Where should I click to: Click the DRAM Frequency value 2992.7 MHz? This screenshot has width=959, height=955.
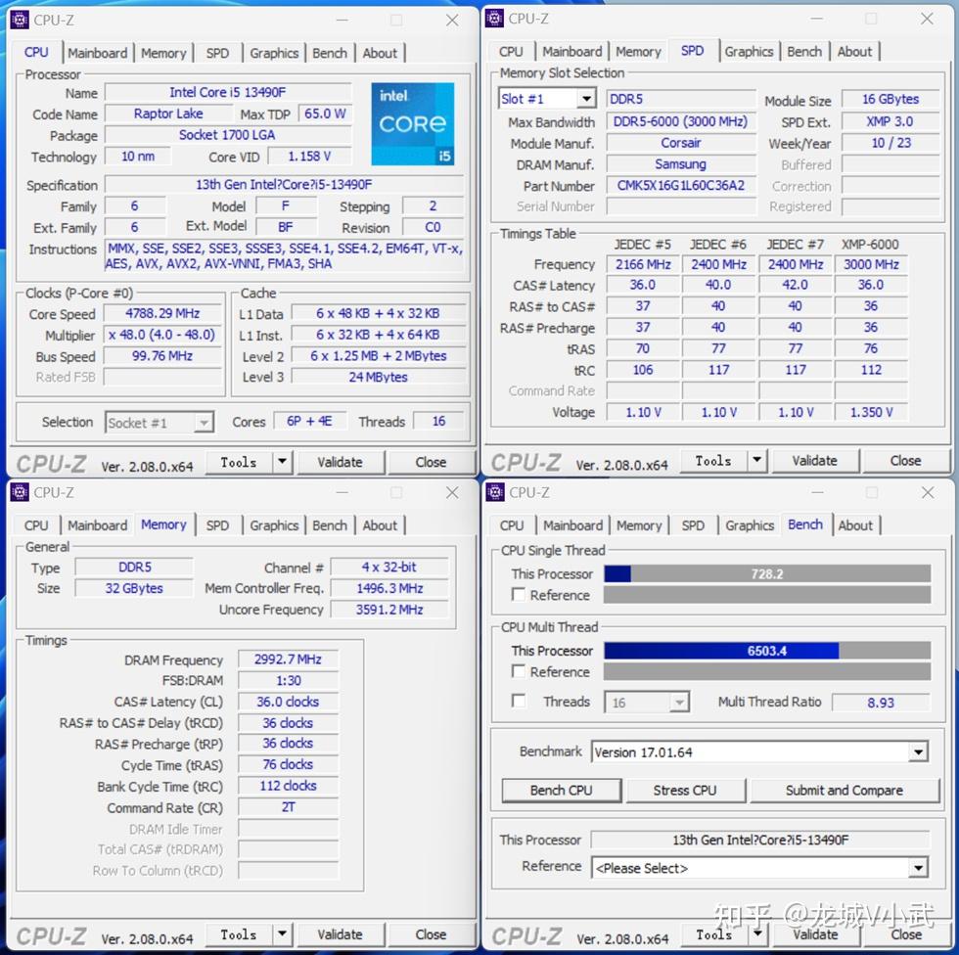tap(288, 659)
